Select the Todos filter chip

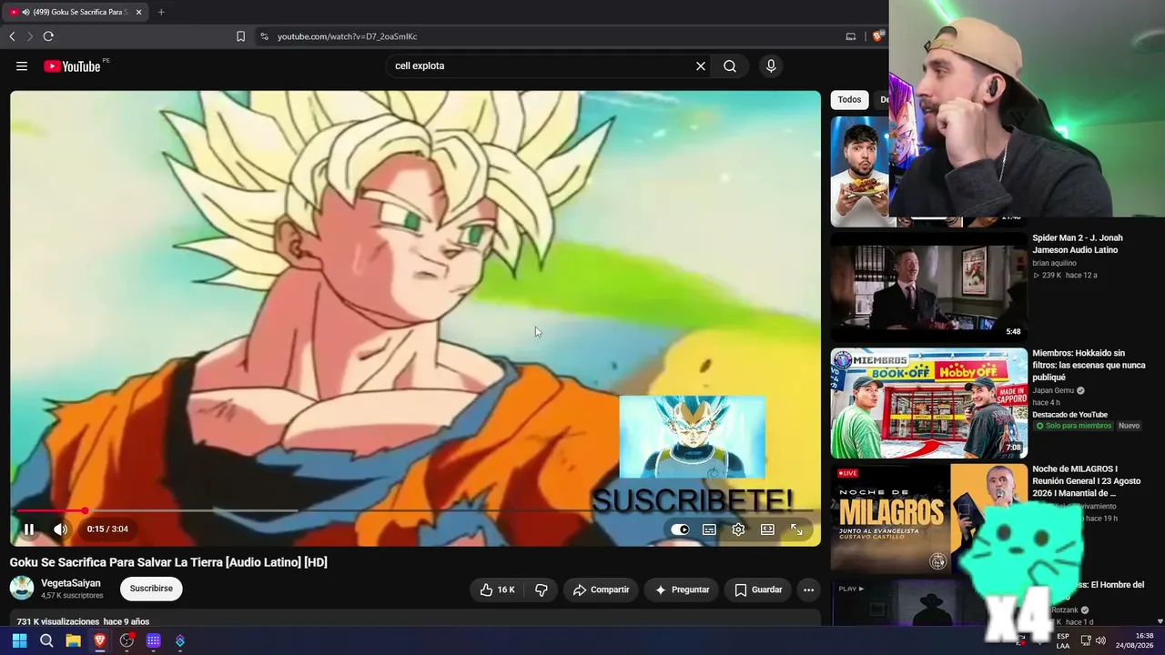point(849,99)
